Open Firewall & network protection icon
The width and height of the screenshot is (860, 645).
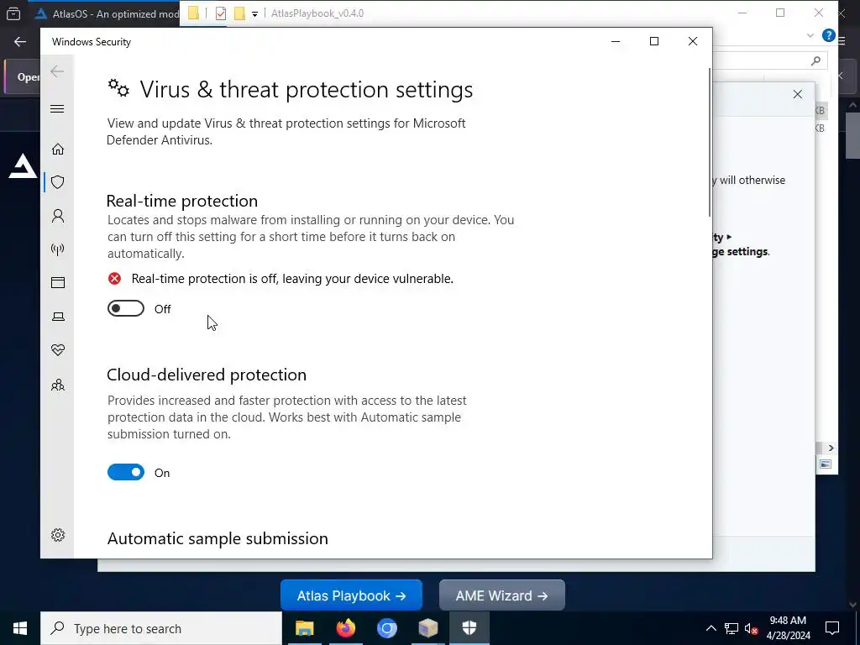58,249
